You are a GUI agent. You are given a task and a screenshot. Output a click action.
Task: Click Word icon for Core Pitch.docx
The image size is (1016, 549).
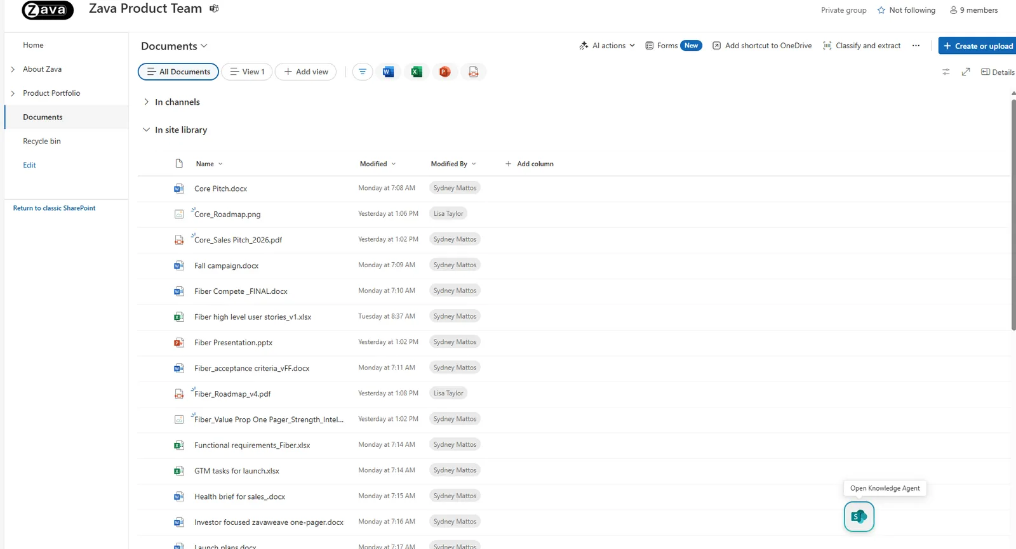point(179,189)
